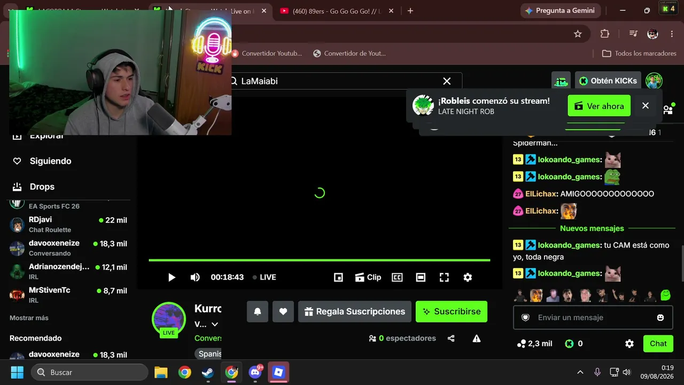This screenshot has width=684, height=385.
Task: Click Pregunta a Gemini button
Action: tap(559, 11)
